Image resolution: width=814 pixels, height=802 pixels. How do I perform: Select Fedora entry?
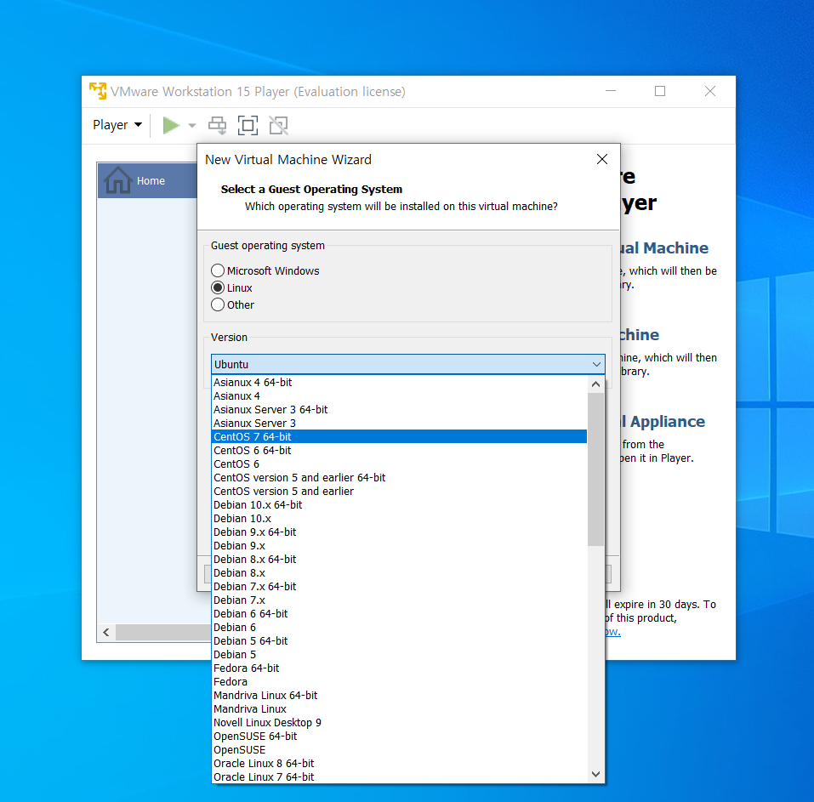[x=400, y=682]
